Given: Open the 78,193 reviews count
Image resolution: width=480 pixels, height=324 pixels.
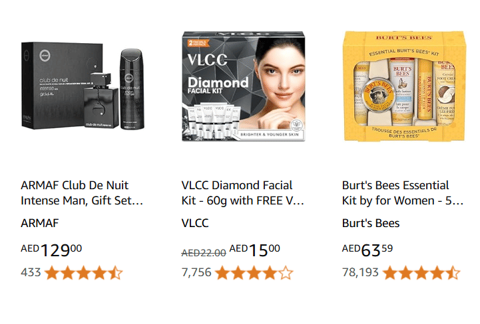Looking at the screenshot, I should pos(360,272).
